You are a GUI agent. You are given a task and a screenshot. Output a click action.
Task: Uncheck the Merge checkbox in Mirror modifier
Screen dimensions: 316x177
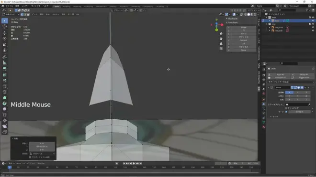[286, 112]
